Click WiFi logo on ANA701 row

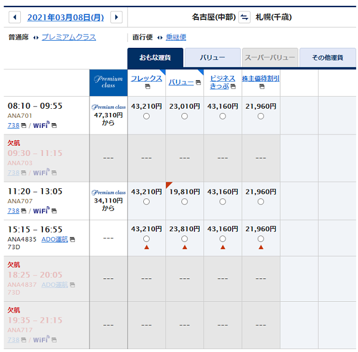[x=41, y=125]
